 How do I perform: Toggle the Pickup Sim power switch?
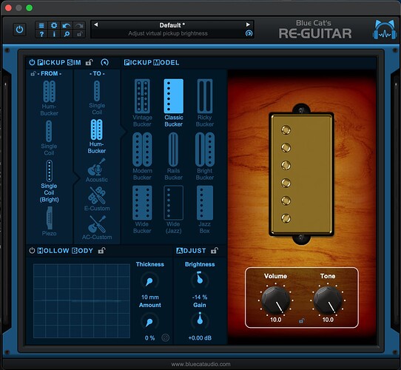click(32, 62)
